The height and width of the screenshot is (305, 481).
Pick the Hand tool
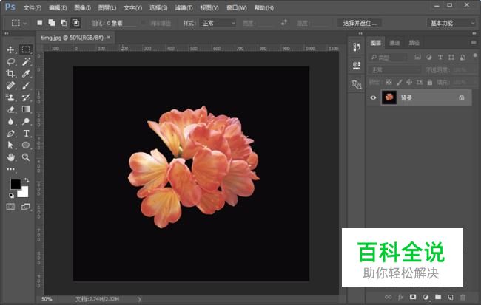[10, 157]
